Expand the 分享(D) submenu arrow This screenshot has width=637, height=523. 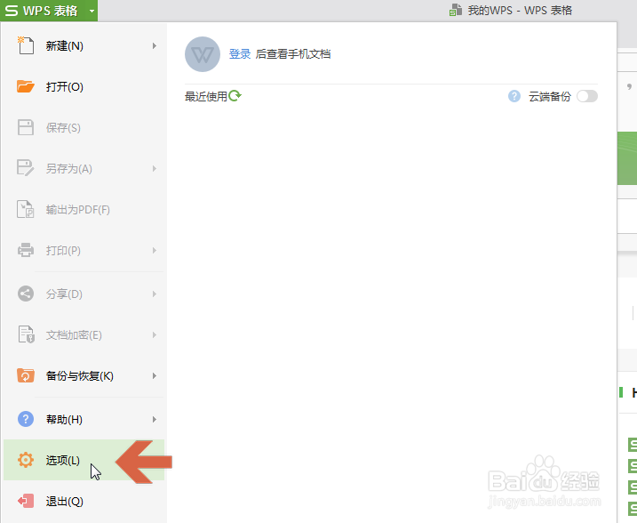point(155,294)
